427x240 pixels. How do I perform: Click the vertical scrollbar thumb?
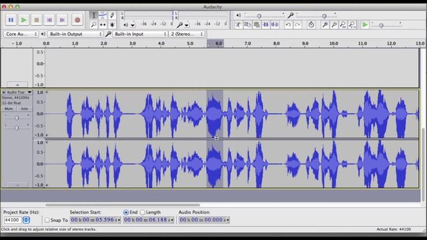pyautogui.click(x=424, y=165)
